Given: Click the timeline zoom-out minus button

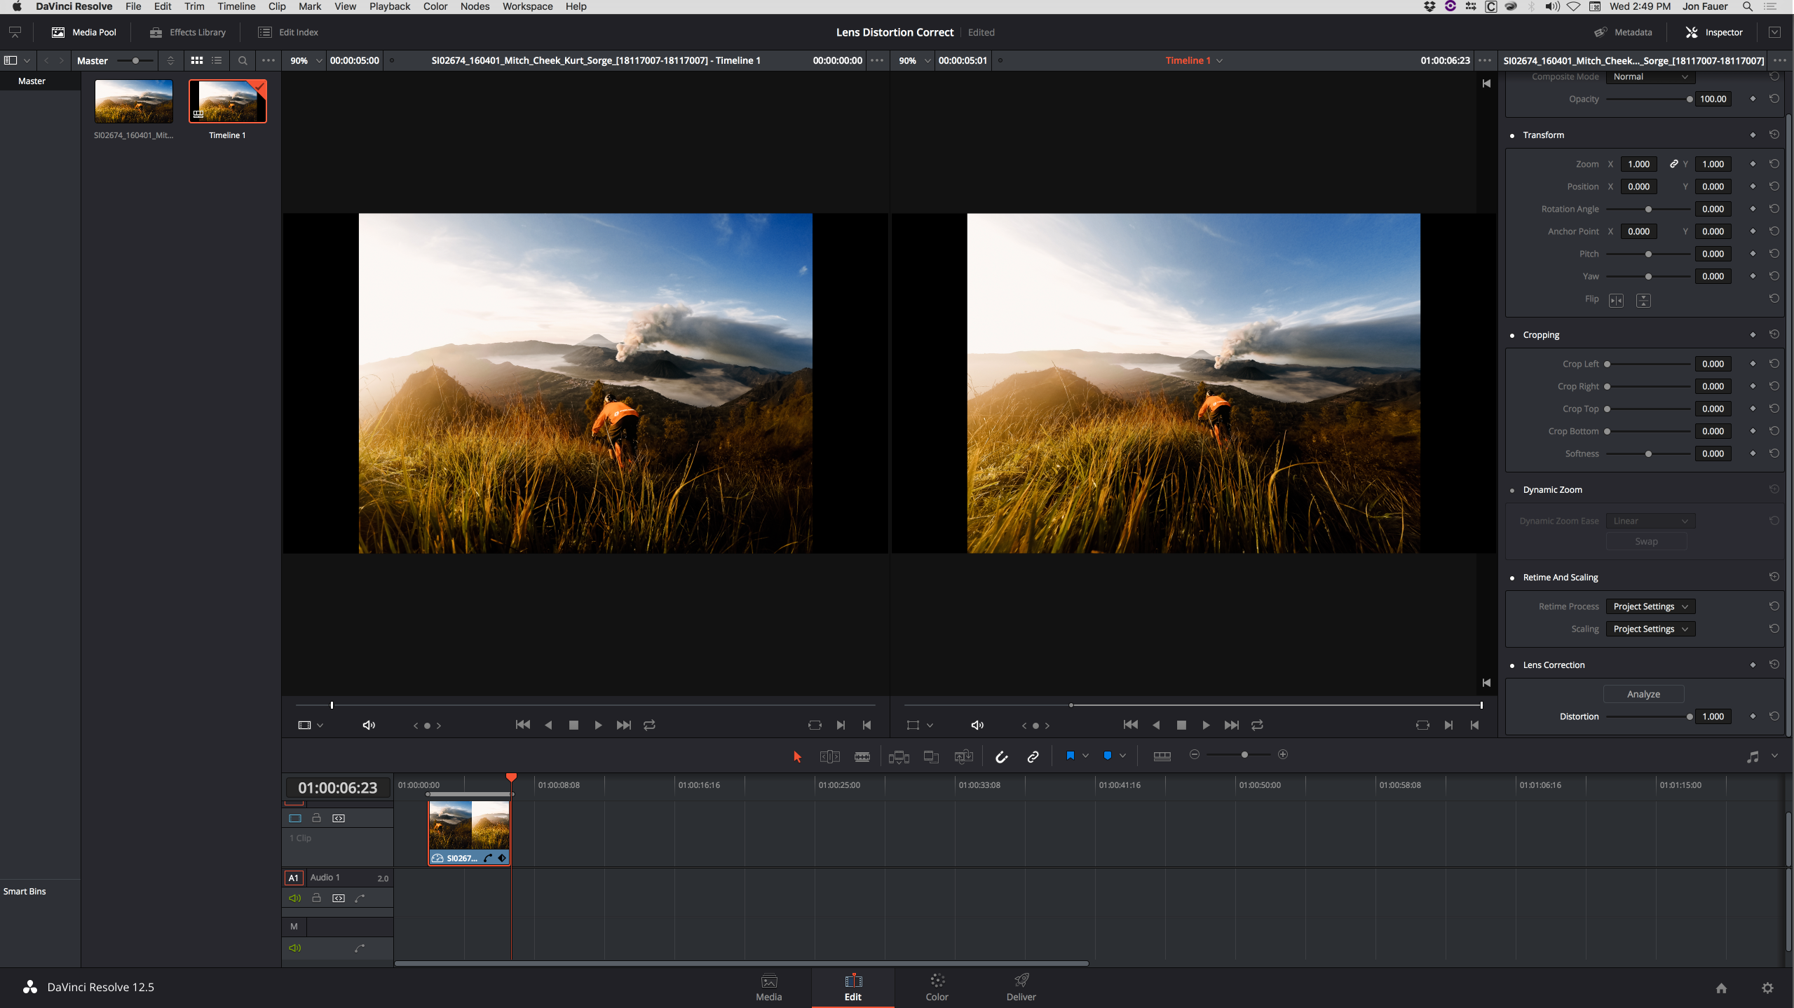Looking at the screenshot, I should [1195, 754].
